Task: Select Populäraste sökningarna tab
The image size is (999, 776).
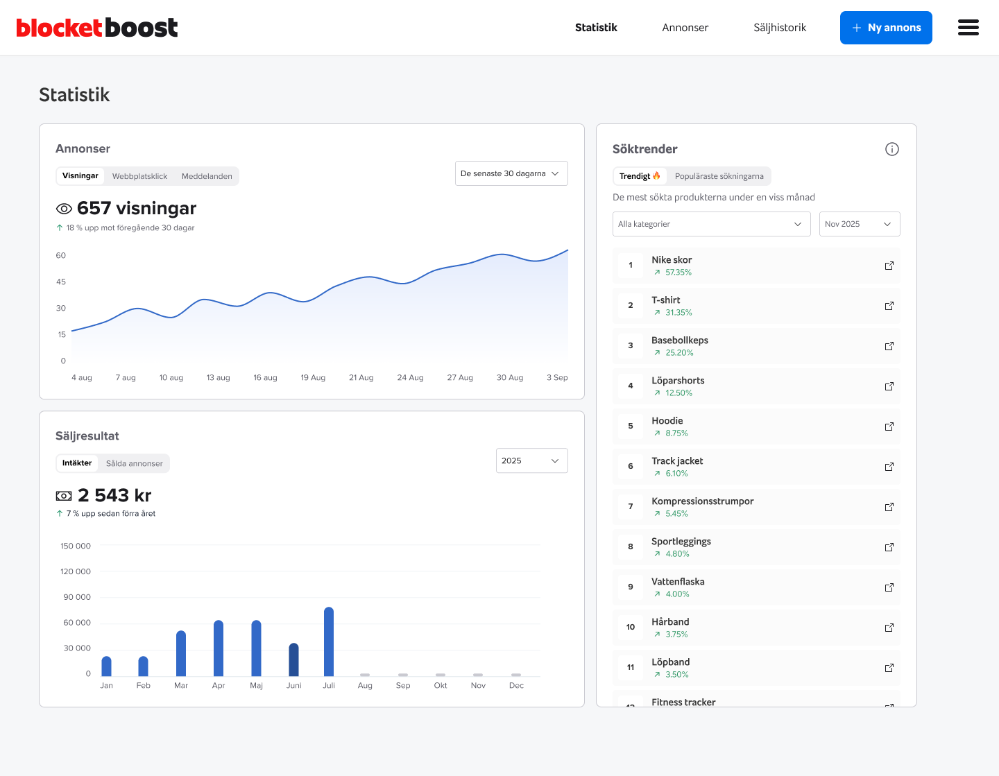Action: tap(719, 176)
